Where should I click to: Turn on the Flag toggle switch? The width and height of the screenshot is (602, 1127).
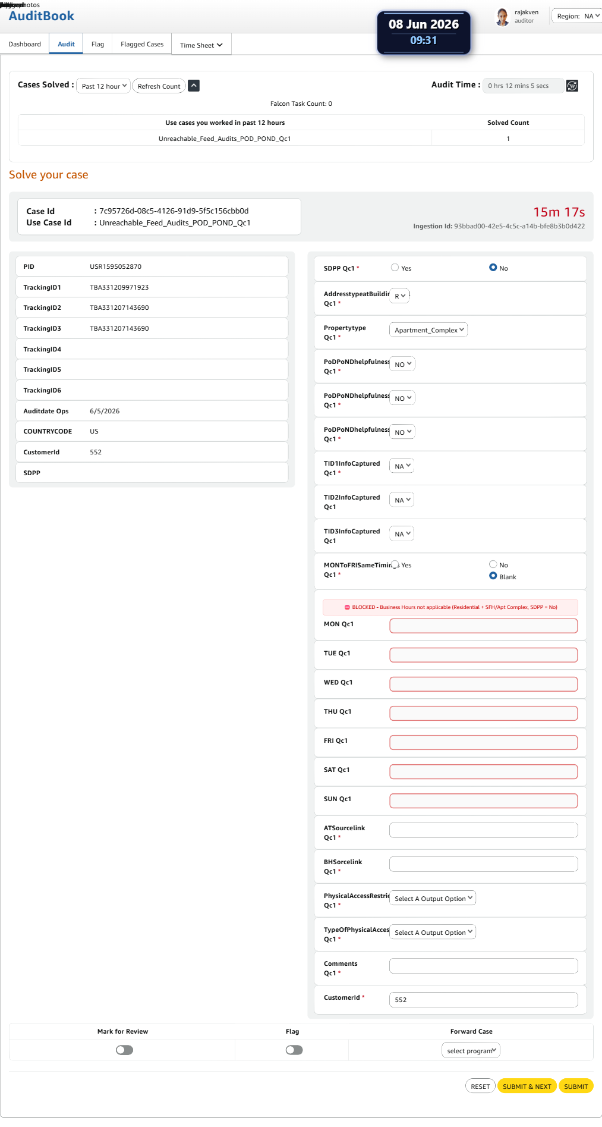294,1050
